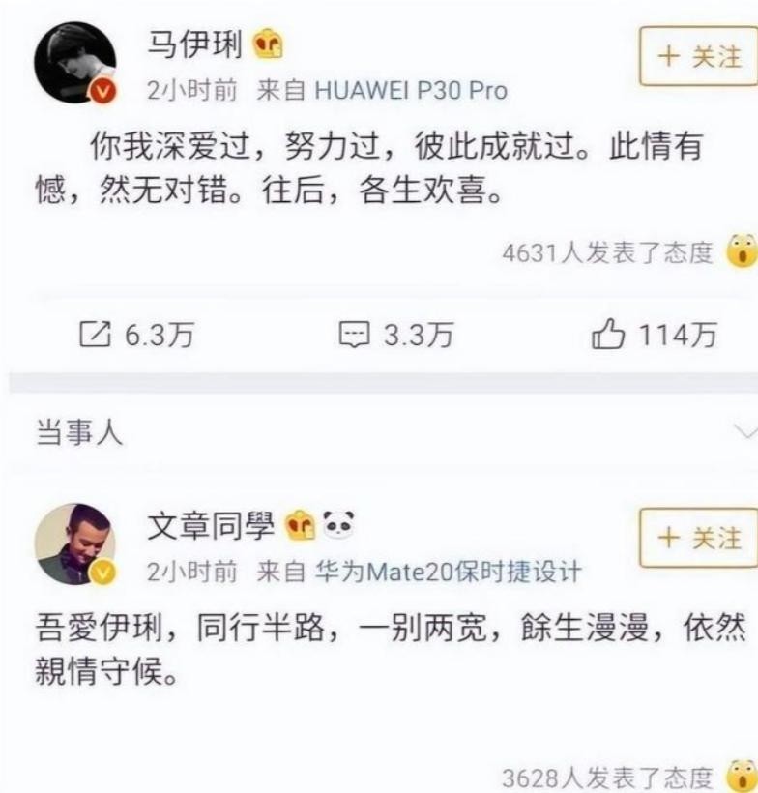Tap the surprised emoji beside 4631人发表了态度
Viewport: 758px width, 793px height.
pyautogui.click(x=742, y=251)
